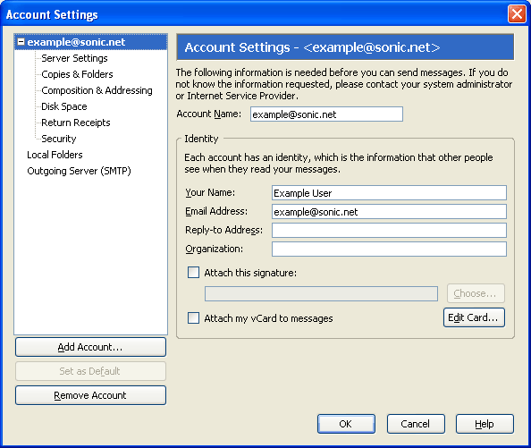Open Composition & Addressing page
The image size is (531, 448).
pos(97,90)
